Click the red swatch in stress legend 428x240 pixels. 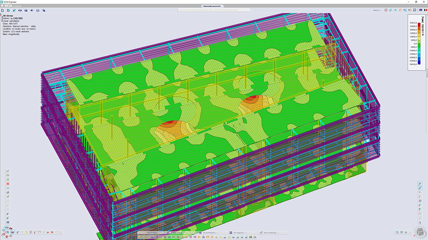click(x=418, y=25)
